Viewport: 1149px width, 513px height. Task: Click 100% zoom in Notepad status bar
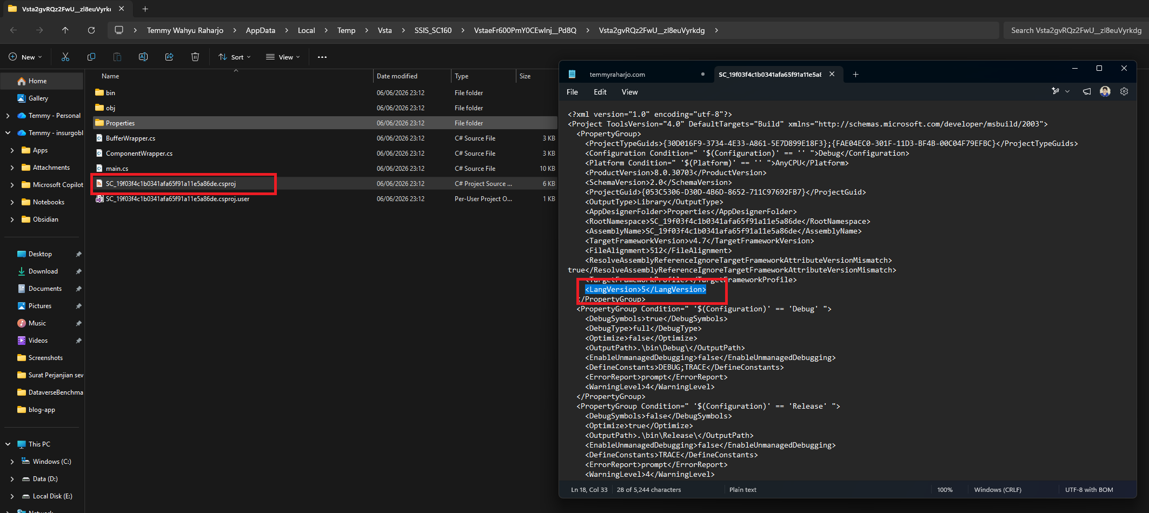945,490
